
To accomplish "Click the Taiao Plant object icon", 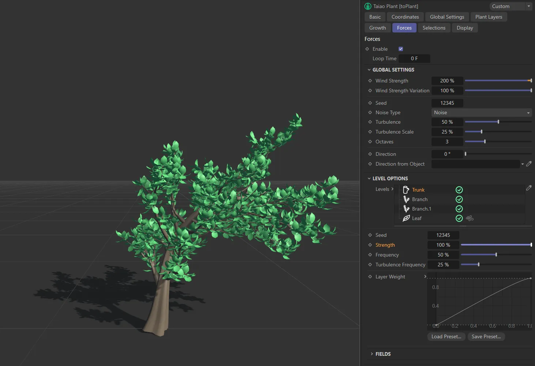I will (x=368, y=6).
